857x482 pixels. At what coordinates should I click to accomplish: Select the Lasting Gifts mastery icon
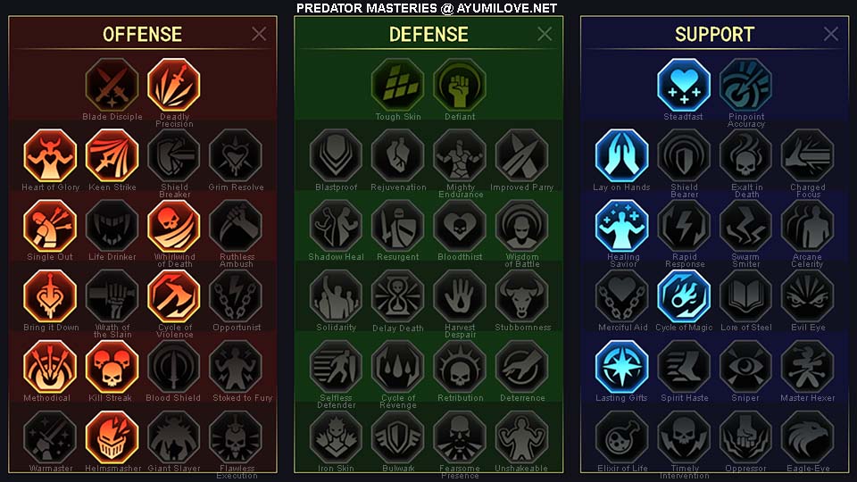coord(622,367)
